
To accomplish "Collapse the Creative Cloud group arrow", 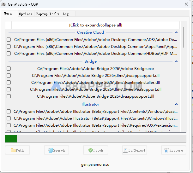I will tap(176, 32).
